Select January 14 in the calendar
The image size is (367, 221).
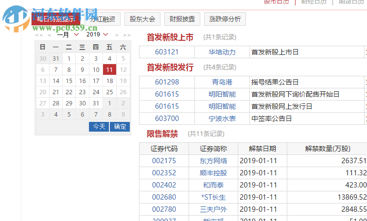tap(56, 81)
